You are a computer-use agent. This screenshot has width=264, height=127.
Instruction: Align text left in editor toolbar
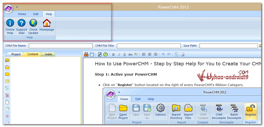144,54
